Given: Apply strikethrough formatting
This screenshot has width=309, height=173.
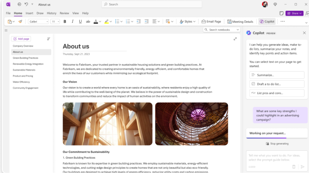Looking at the screenshot, I should pos(88,21).
